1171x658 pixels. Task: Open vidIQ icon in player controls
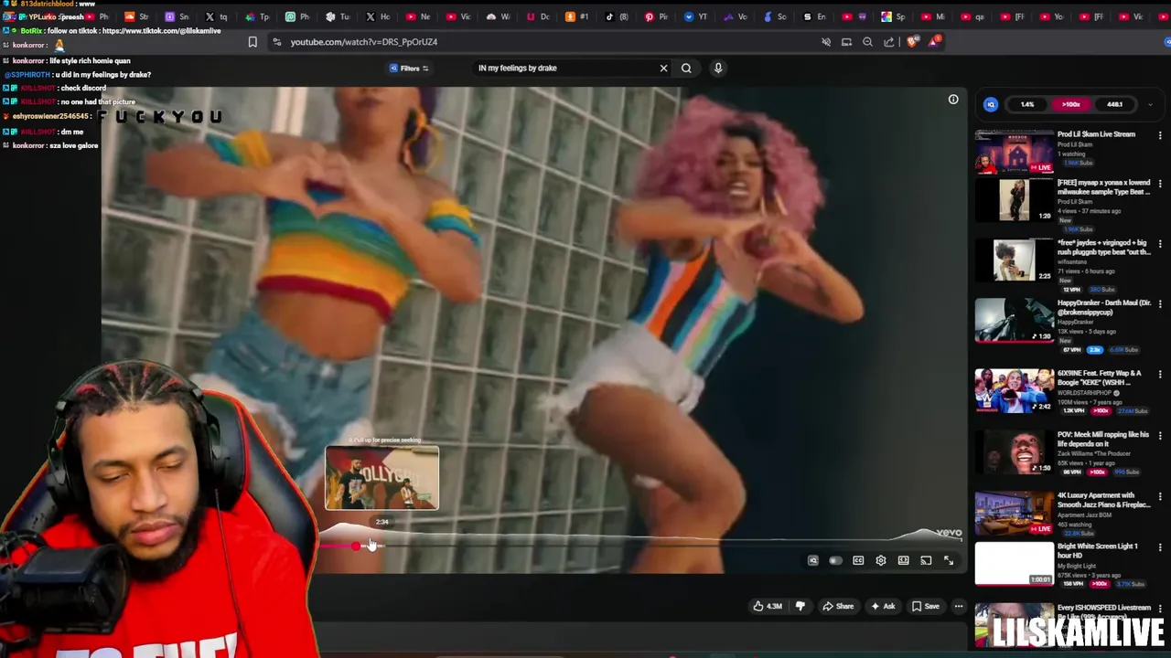pyautogui.click(x=812, y=561)
